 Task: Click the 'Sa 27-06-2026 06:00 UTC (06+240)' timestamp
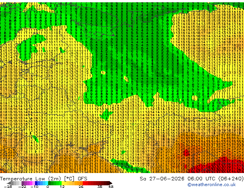(x=192, y=179)
